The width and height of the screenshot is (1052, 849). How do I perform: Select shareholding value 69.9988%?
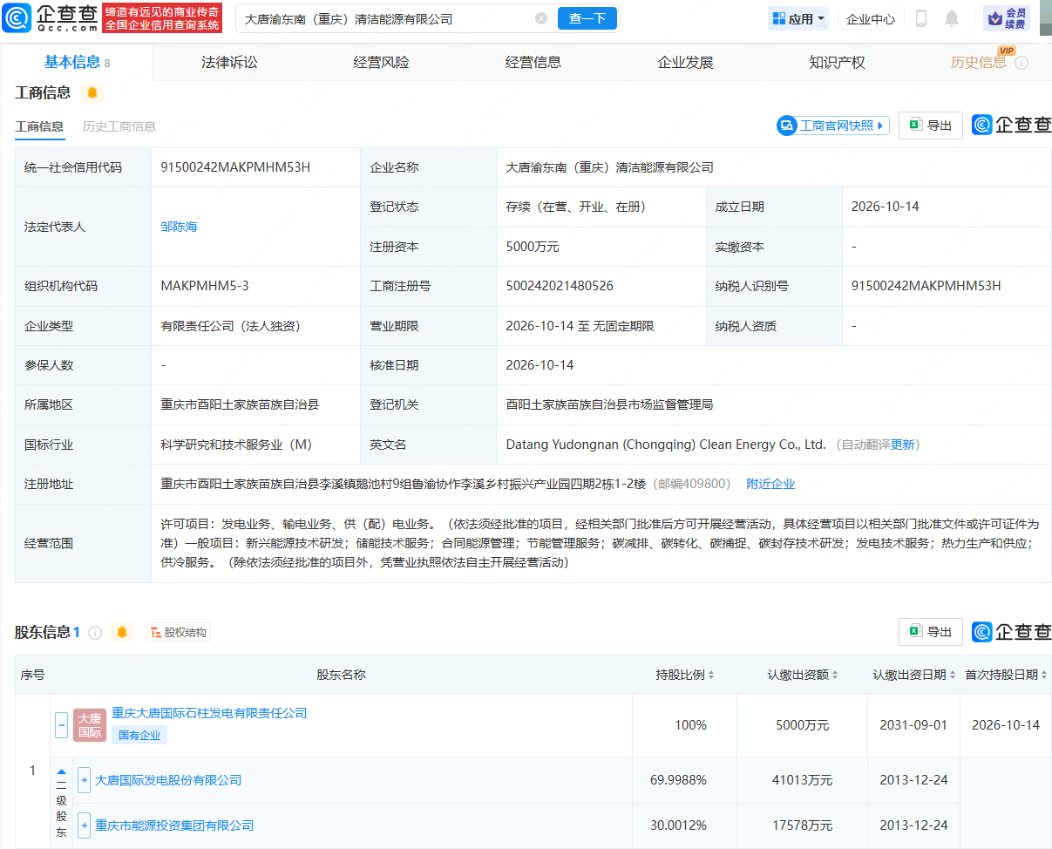coord(678,780)
